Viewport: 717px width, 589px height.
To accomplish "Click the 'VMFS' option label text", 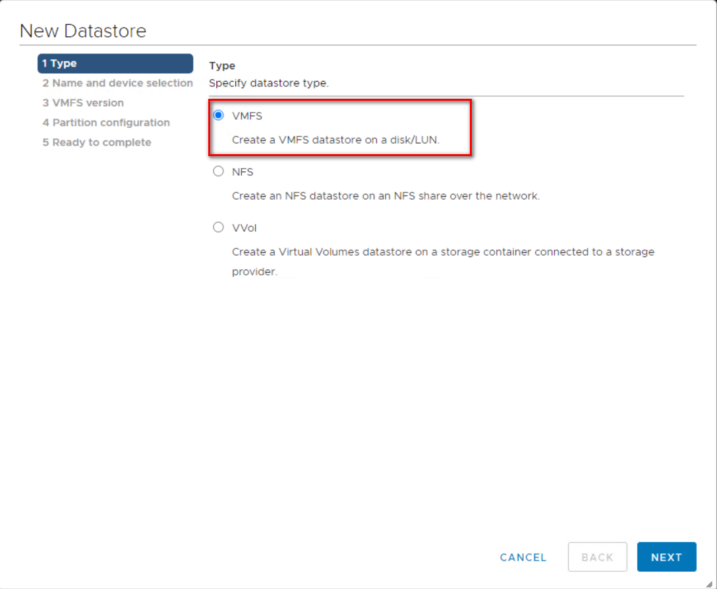I will pos(247,116).
